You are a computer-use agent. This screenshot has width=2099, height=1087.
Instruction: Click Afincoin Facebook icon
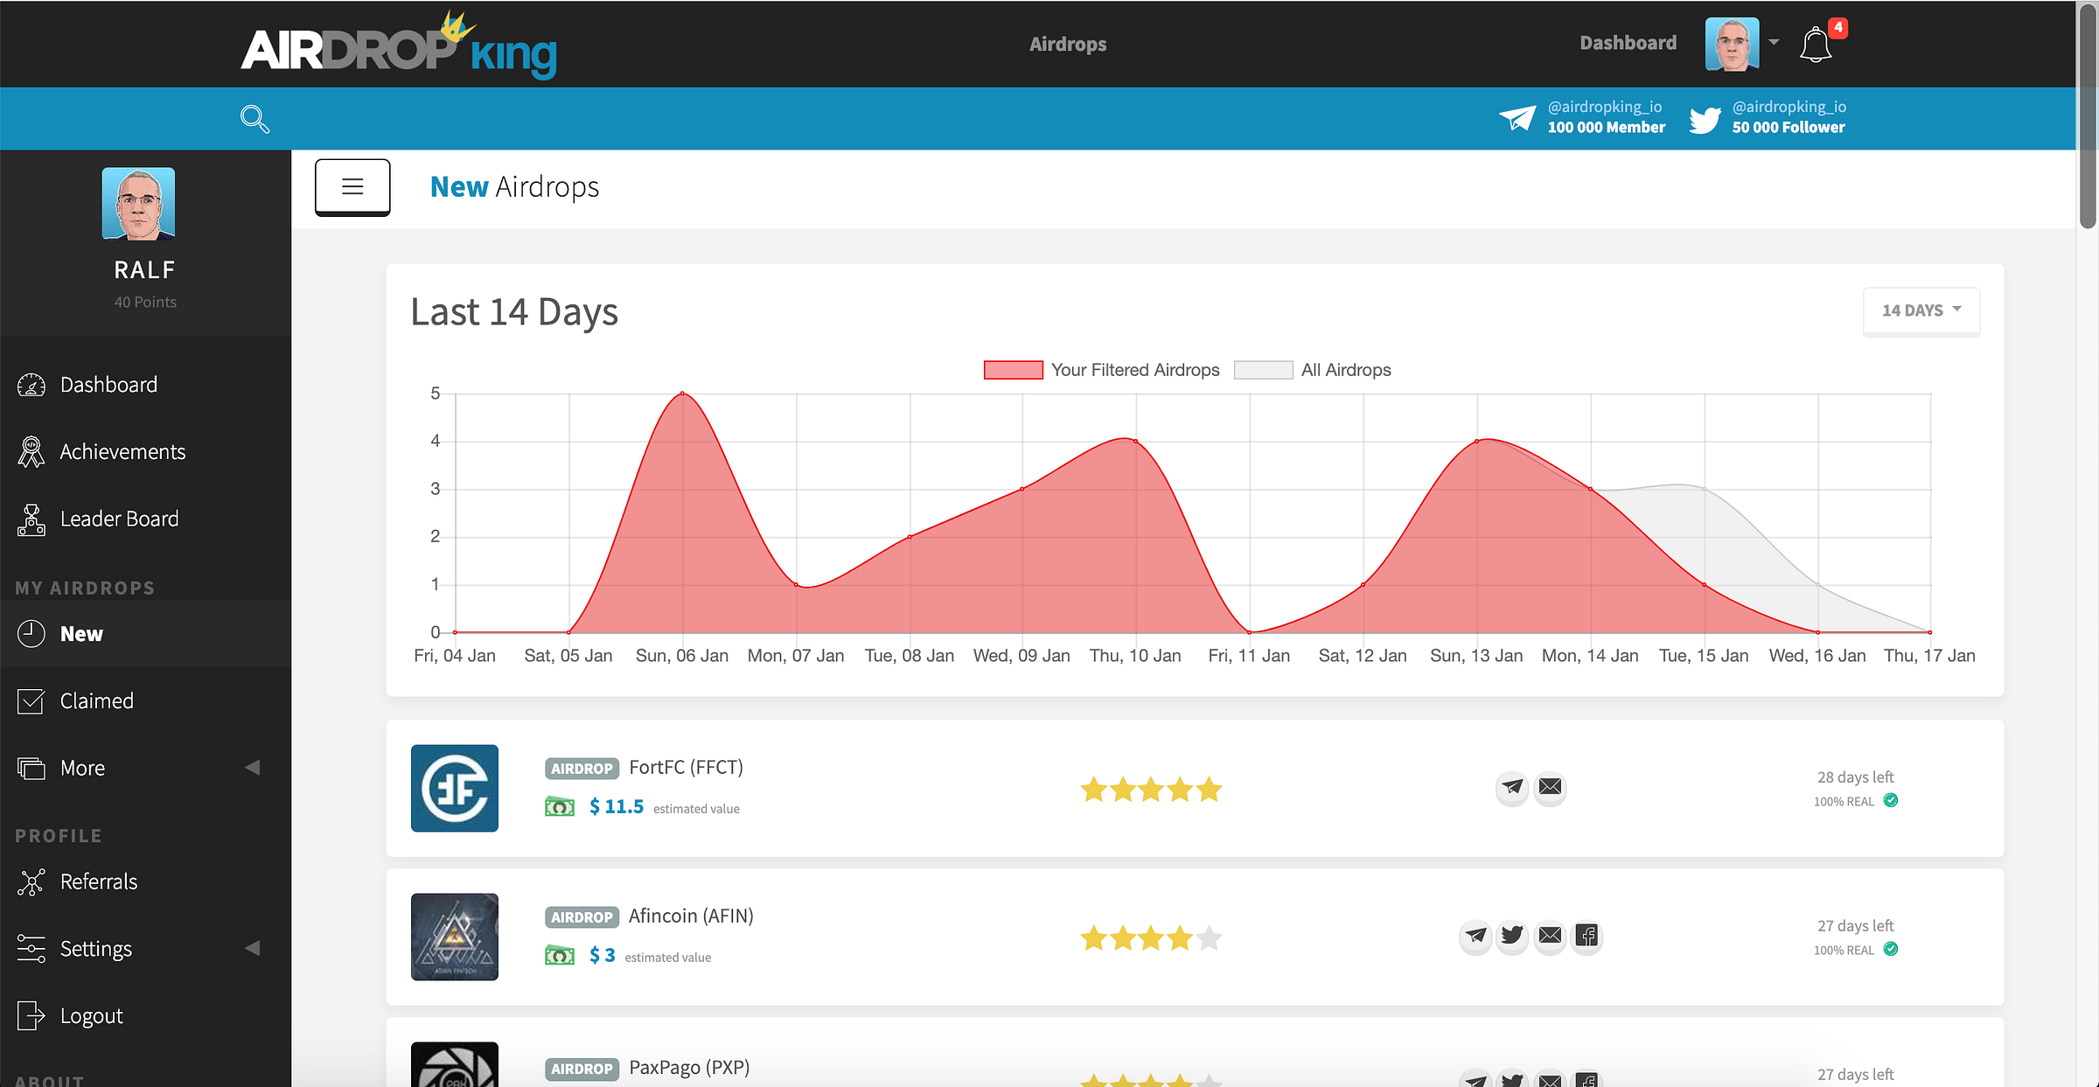pyautogui.click(x=1586, y=936)
